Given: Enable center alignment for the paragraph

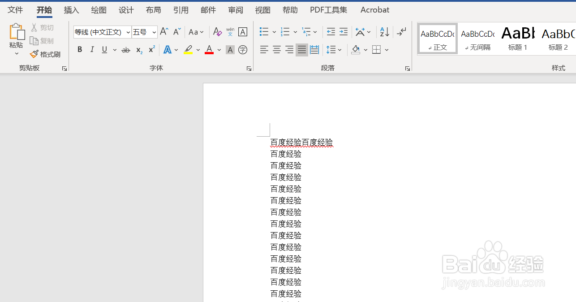Looking at the screenshot, I should click(276, 50).
